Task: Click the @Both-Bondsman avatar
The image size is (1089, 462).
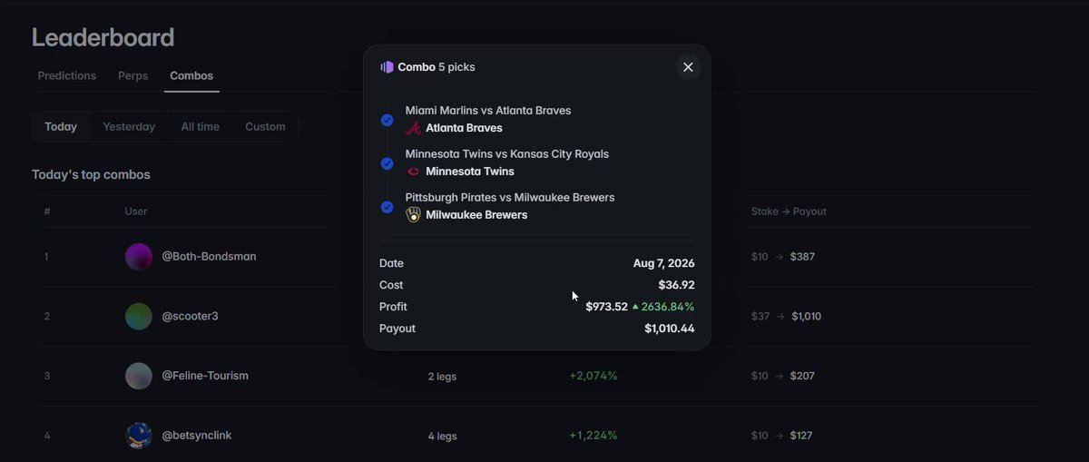Action: click(x=139, y=257)
